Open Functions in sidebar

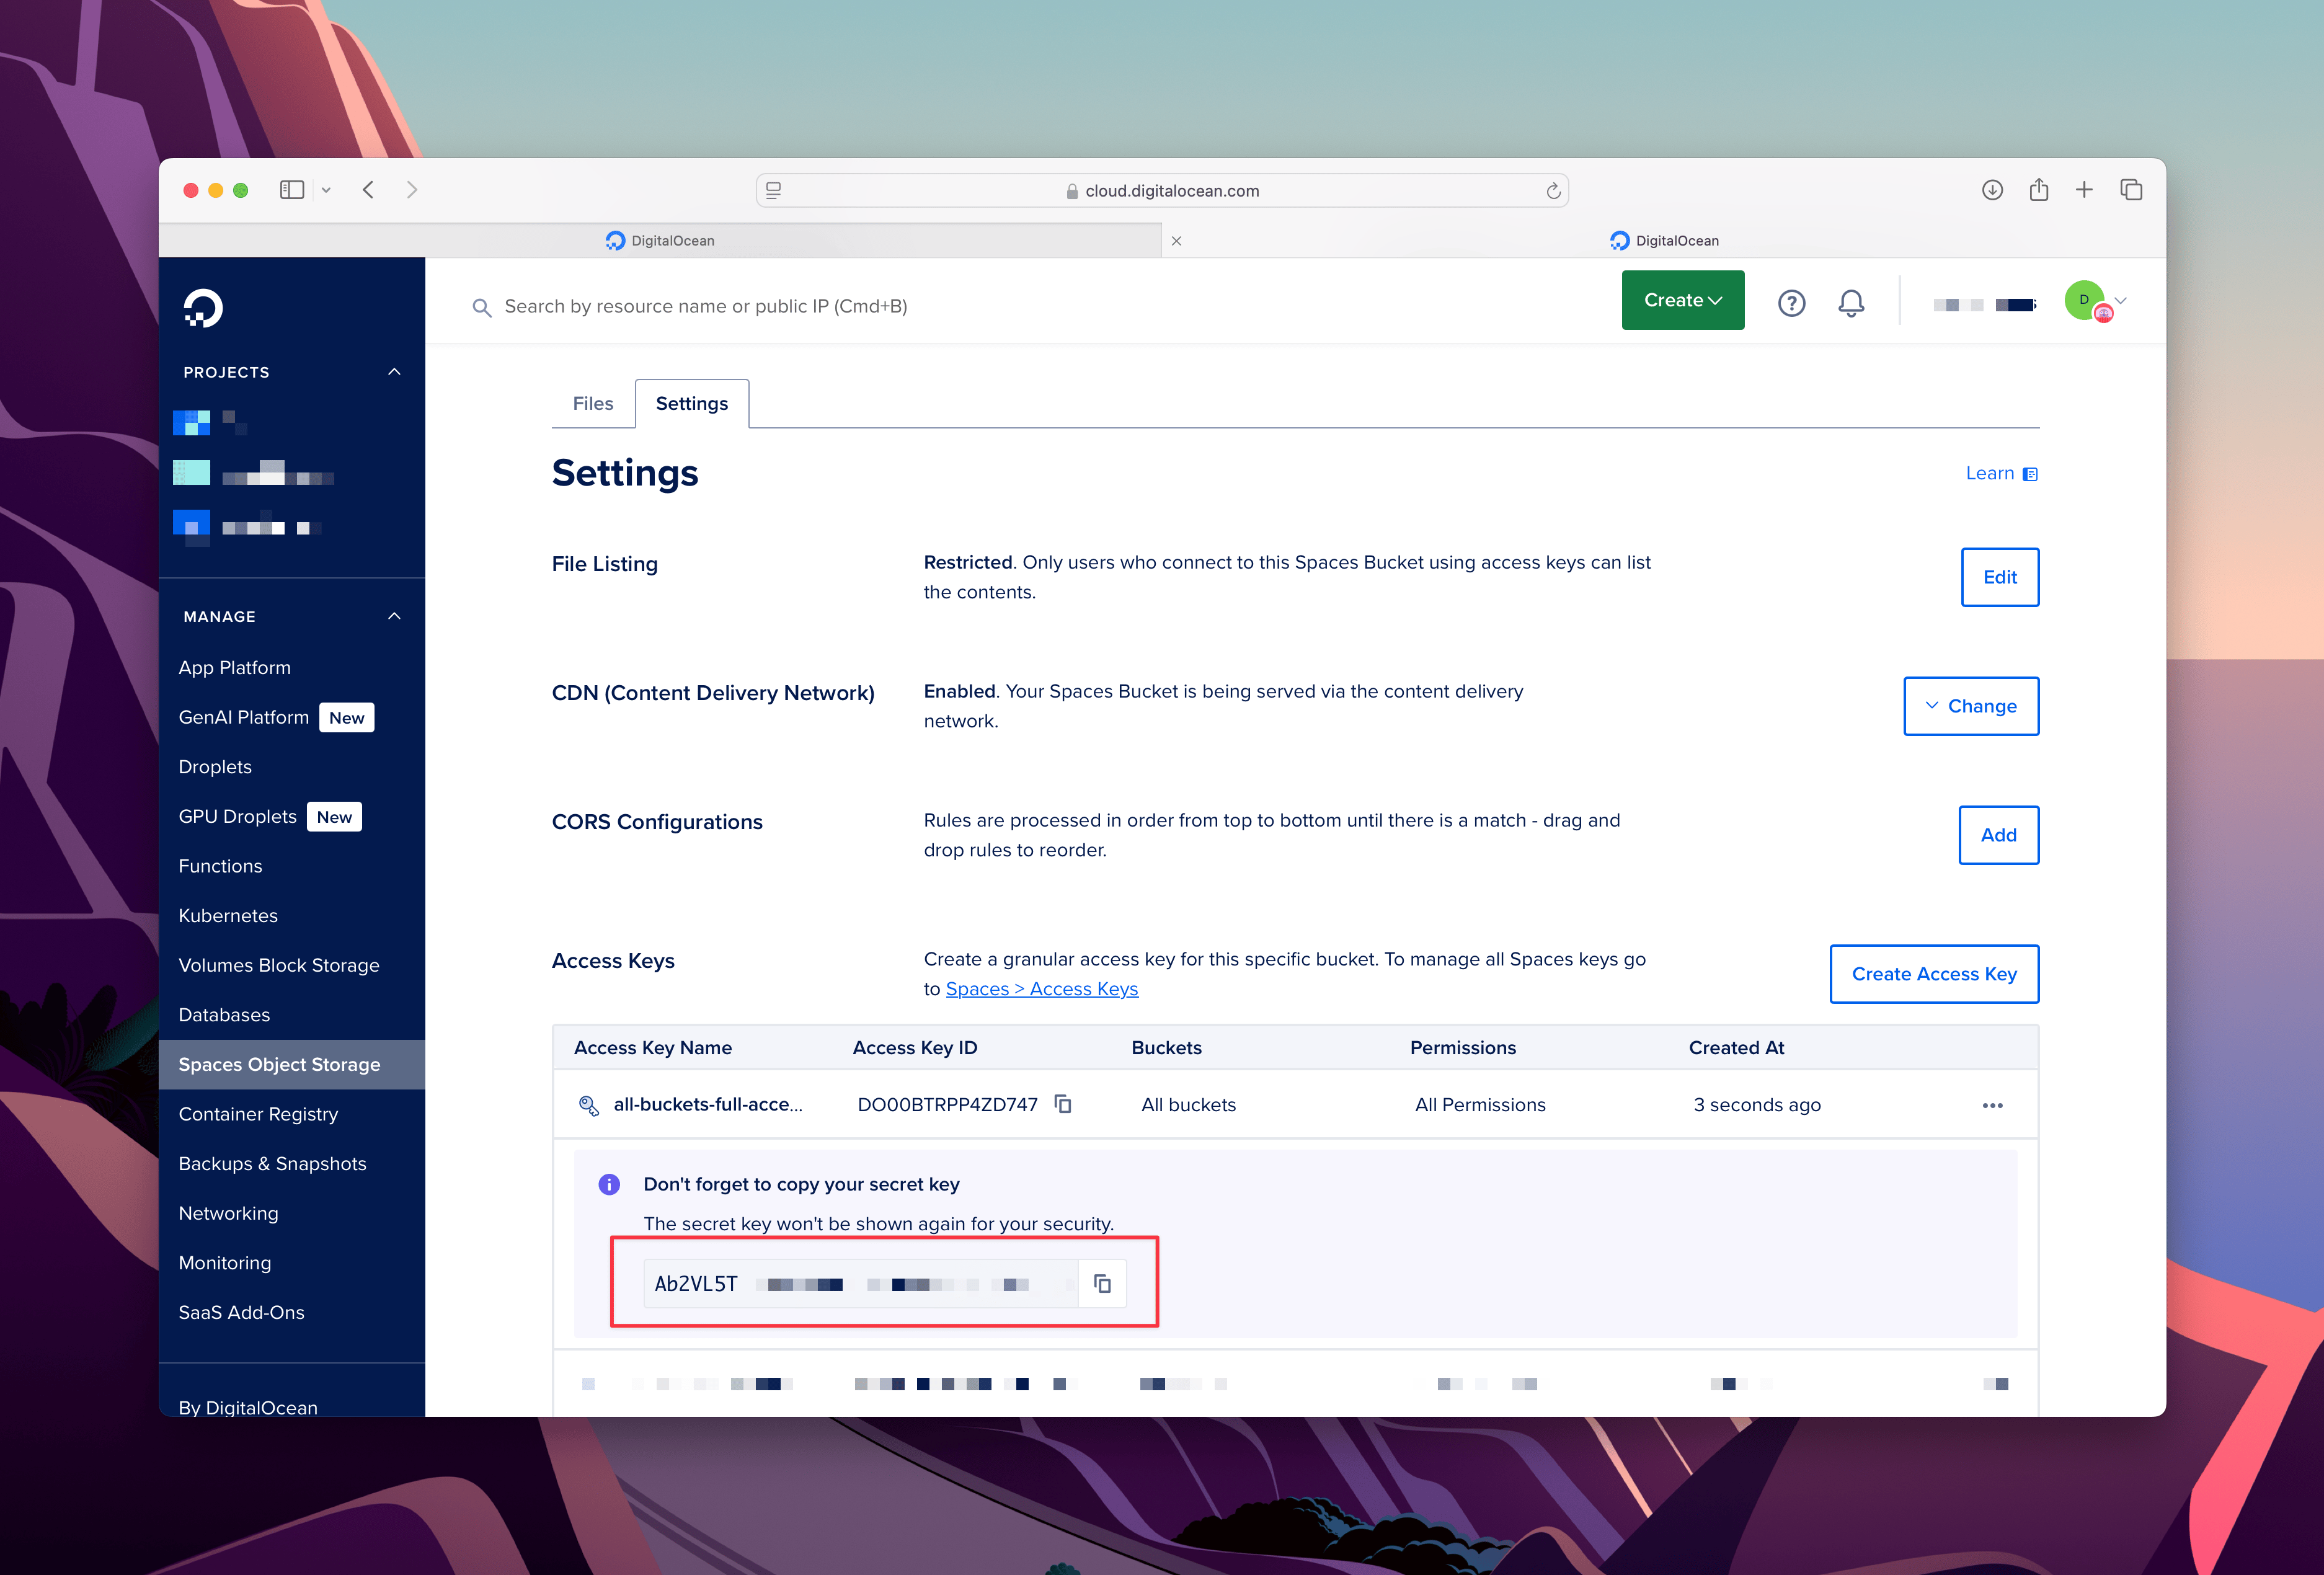point(220,866)
